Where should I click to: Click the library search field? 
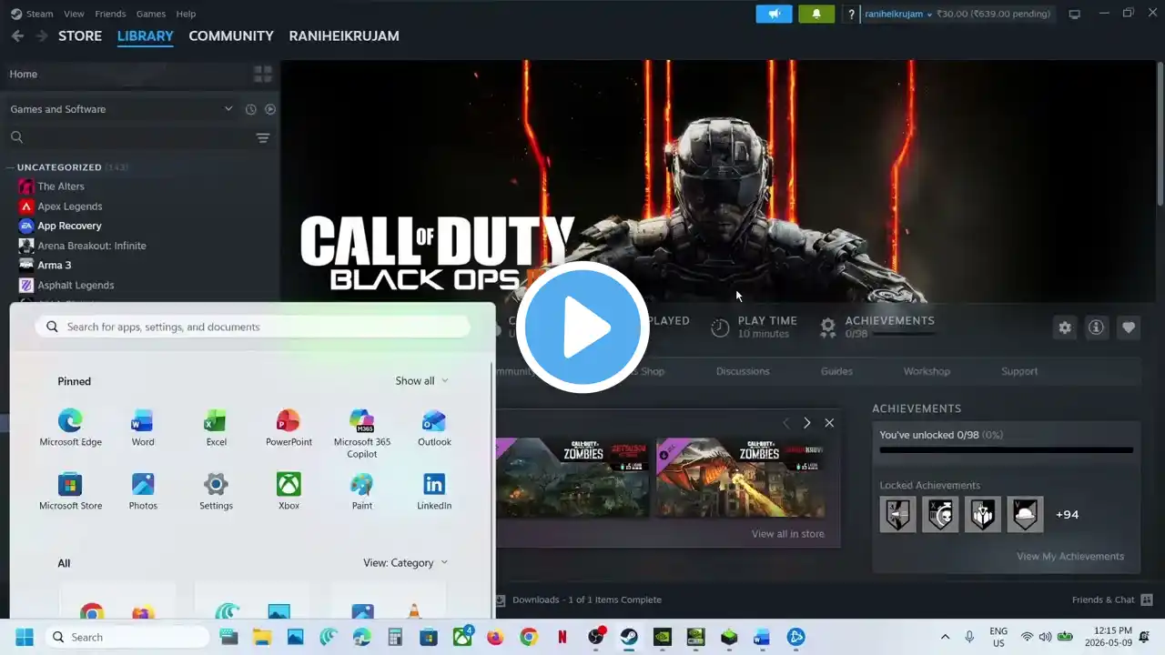point(127,137)
